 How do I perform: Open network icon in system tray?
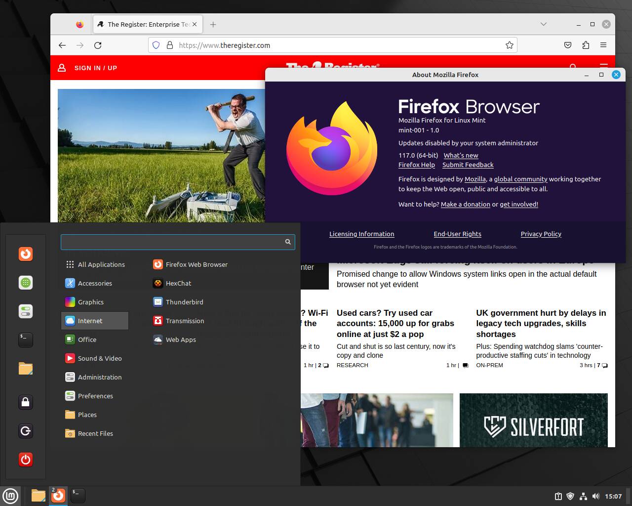pos(583,496)
